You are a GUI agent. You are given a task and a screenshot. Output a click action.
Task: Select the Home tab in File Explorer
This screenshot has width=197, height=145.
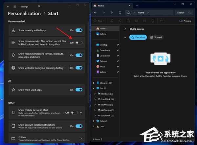pyautogui.click(x=112, y=6)
